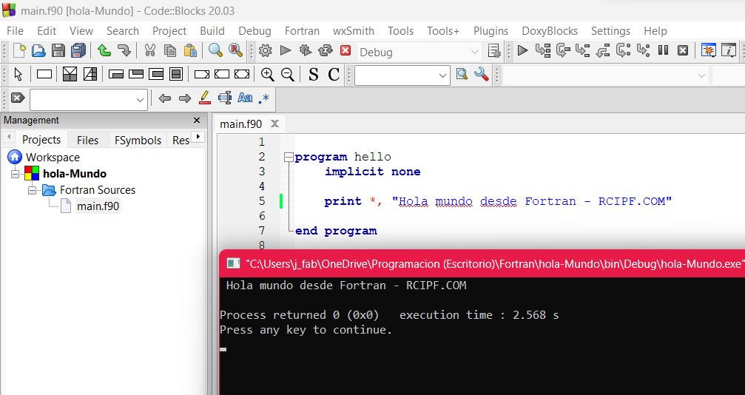Click the Stop debugger icon

coord(683,51)
